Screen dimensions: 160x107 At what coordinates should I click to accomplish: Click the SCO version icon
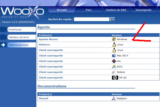114,67
